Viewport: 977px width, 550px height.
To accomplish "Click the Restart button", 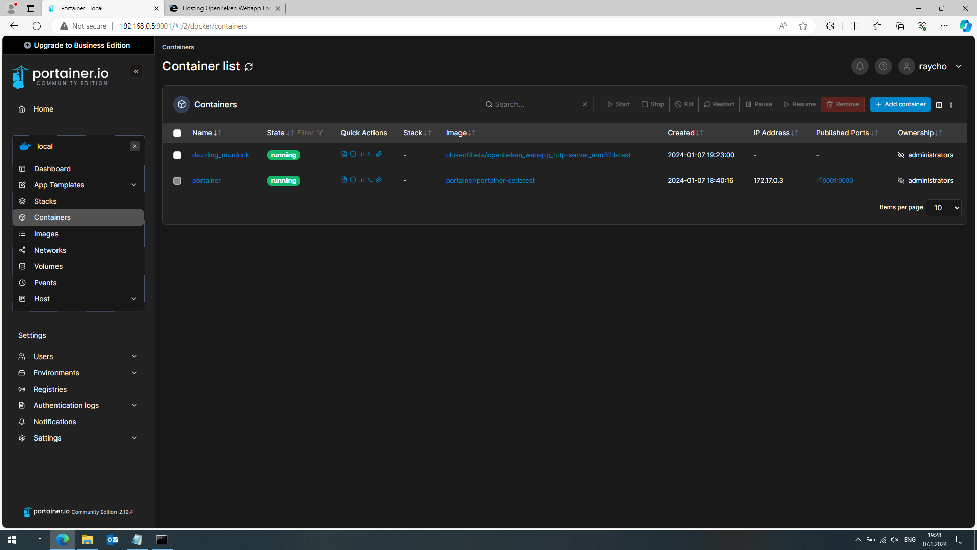I will click(x=719, y=104).
